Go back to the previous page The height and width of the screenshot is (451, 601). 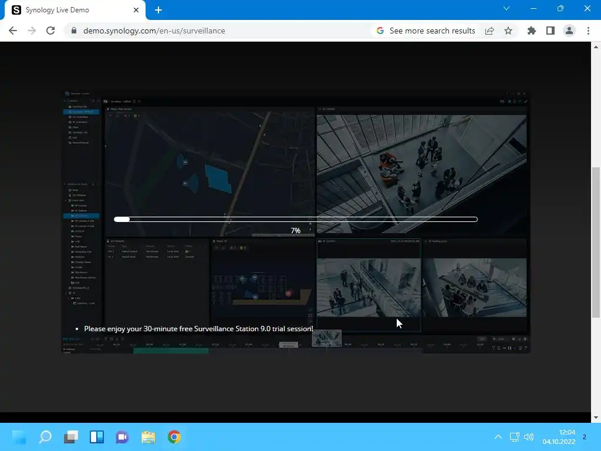[x=13, y=31]
